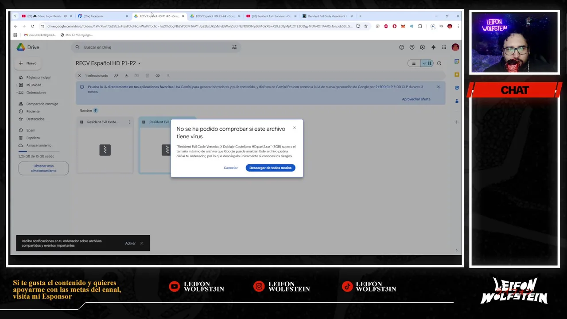Click the download toolbar icon
The height and width of the screenshot is (319, 567).
click(x=126, y=76)
